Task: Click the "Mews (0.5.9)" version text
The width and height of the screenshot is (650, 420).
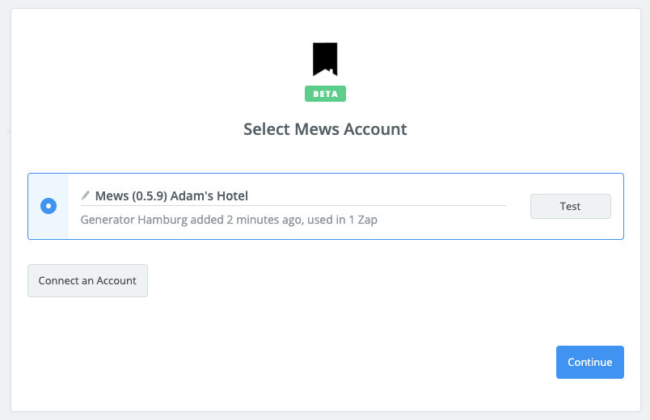Action: pos(131,196)
